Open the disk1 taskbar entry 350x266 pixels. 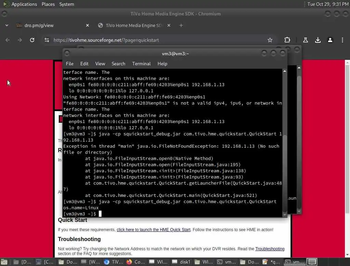tap(181, 262)
